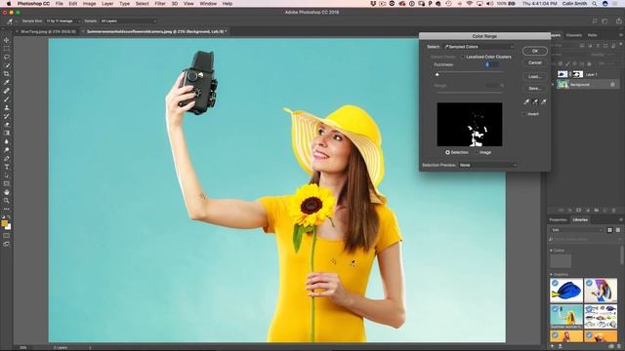Open the Filter menu

160,4
